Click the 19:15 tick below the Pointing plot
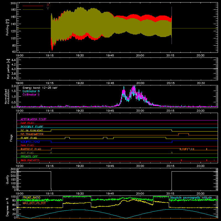The width and height of the screenshot is (221, 221). 50,56
